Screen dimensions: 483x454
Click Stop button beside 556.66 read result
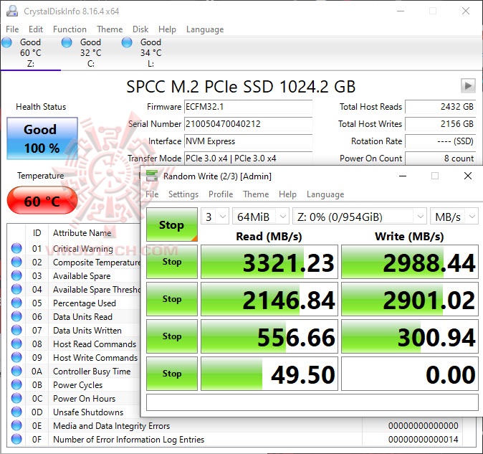[x=172, y=336]
